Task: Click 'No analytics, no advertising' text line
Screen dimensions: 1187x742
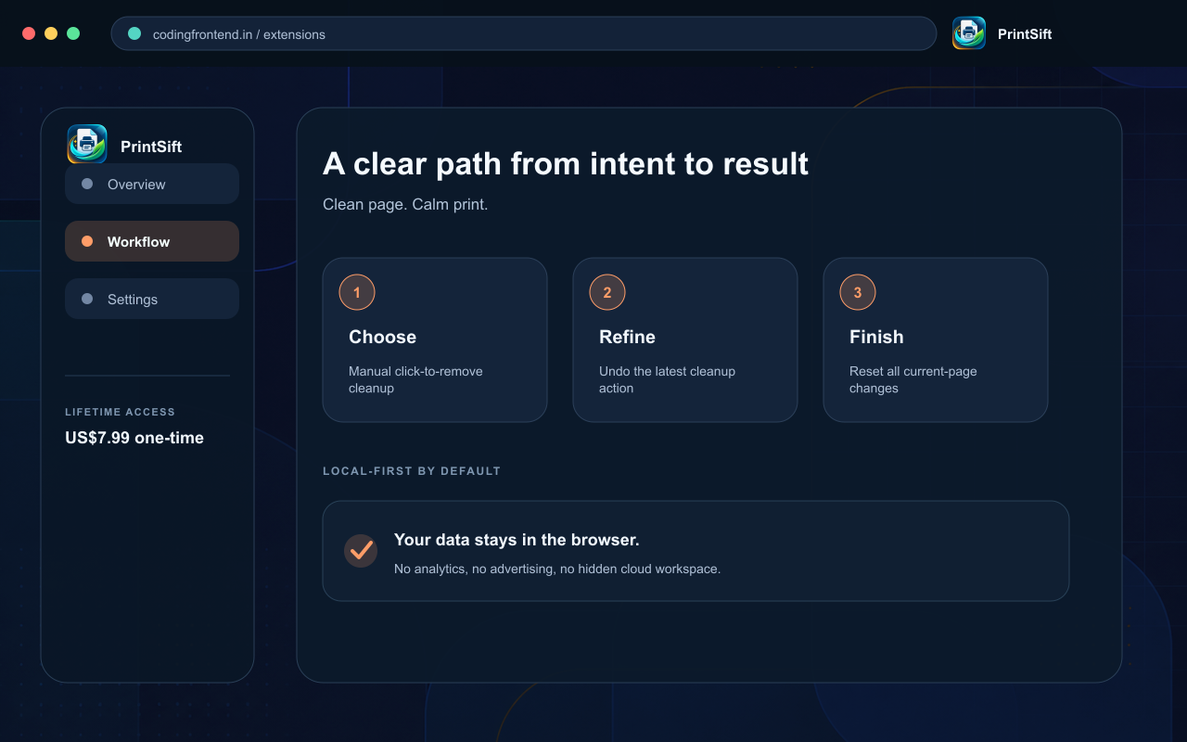Action: coord(557,569)
